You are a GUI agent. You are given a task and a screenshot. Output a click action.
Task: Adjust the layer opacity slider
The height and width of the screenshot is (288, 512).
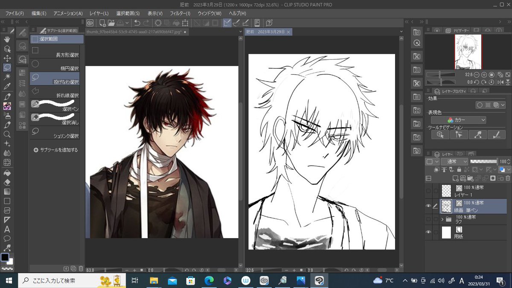[483, 162]
